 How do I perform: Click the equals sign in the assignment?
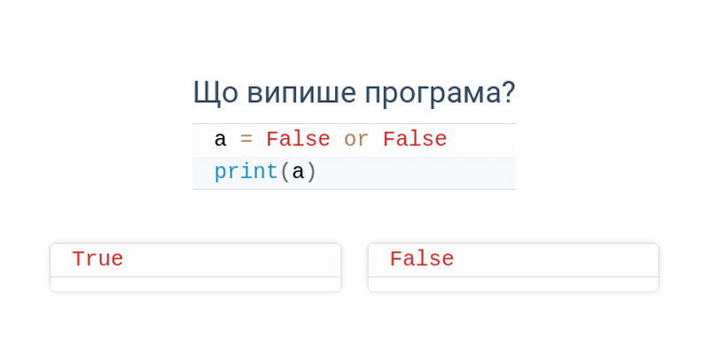pyautogui.click(x=246, y=139)
